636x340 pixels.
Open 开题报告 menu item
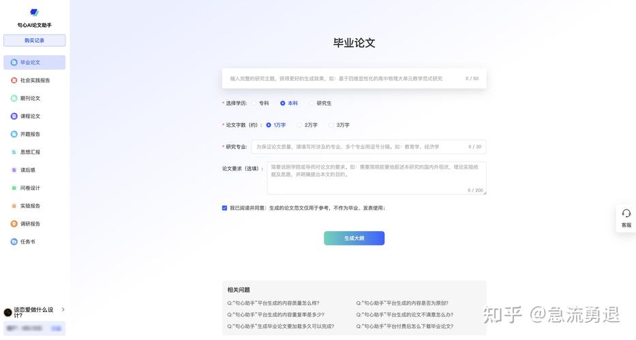click(35, 134)
